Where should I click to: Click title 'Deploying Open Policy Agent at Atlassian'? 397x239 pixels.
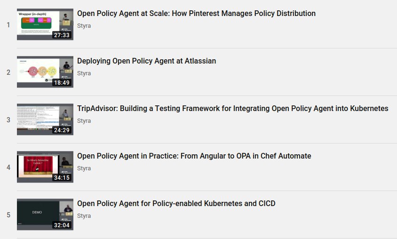[x=147, y=61]
